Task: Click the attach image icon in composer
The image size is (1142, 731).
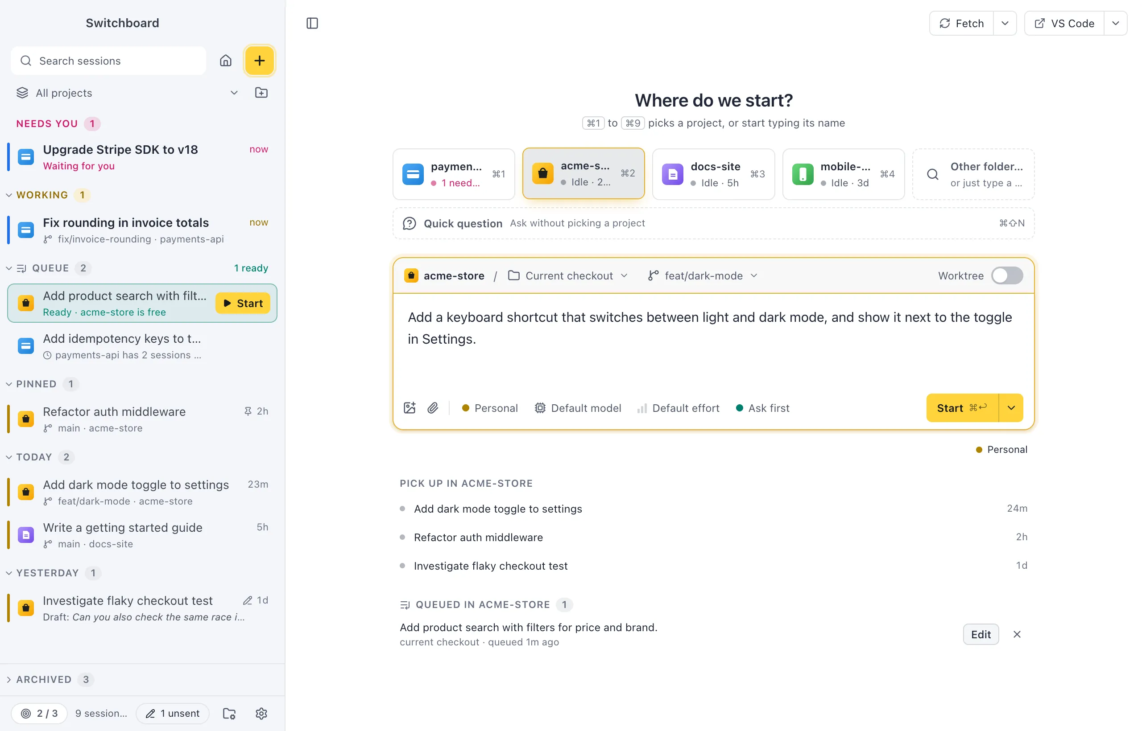Action: 410,408
